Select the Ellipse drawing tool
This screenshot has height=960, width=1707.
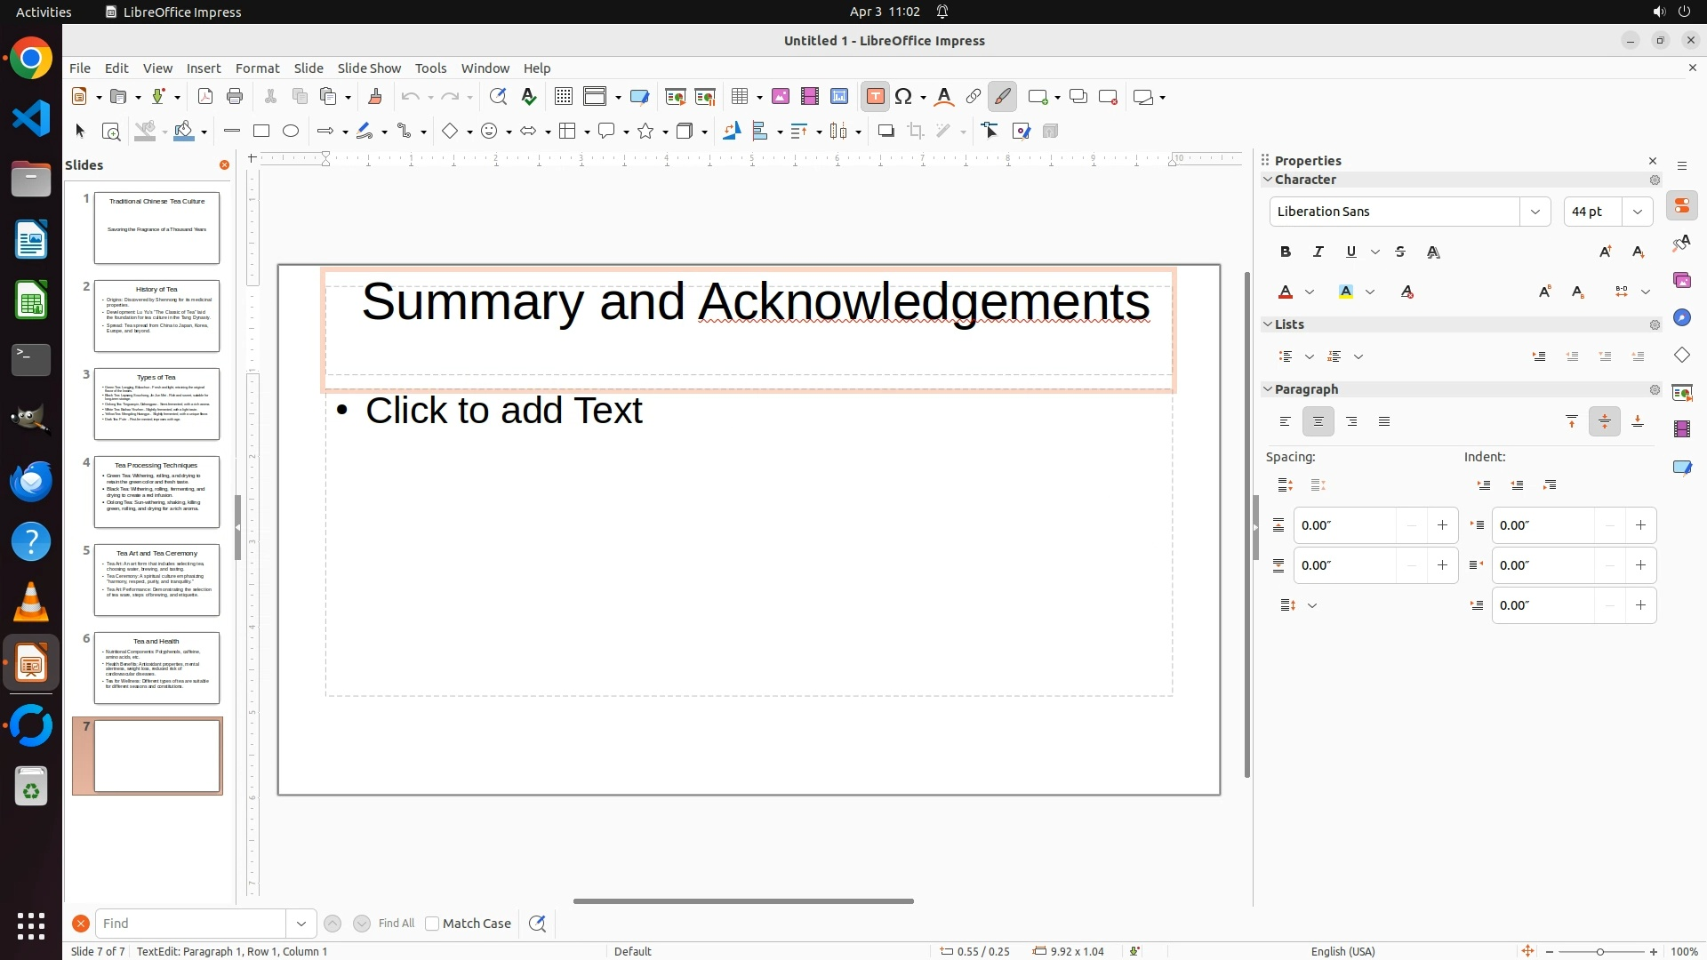(x=291, y=132)
